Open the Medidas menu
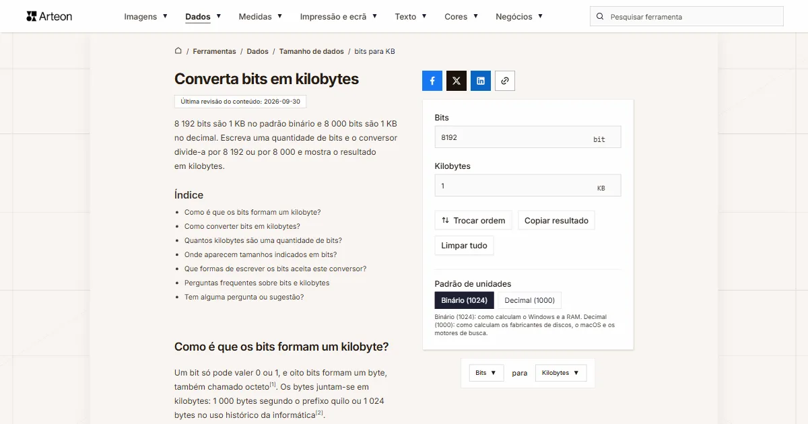The height and width of the screenshot is (424, 808). click(x=261, y=17)
